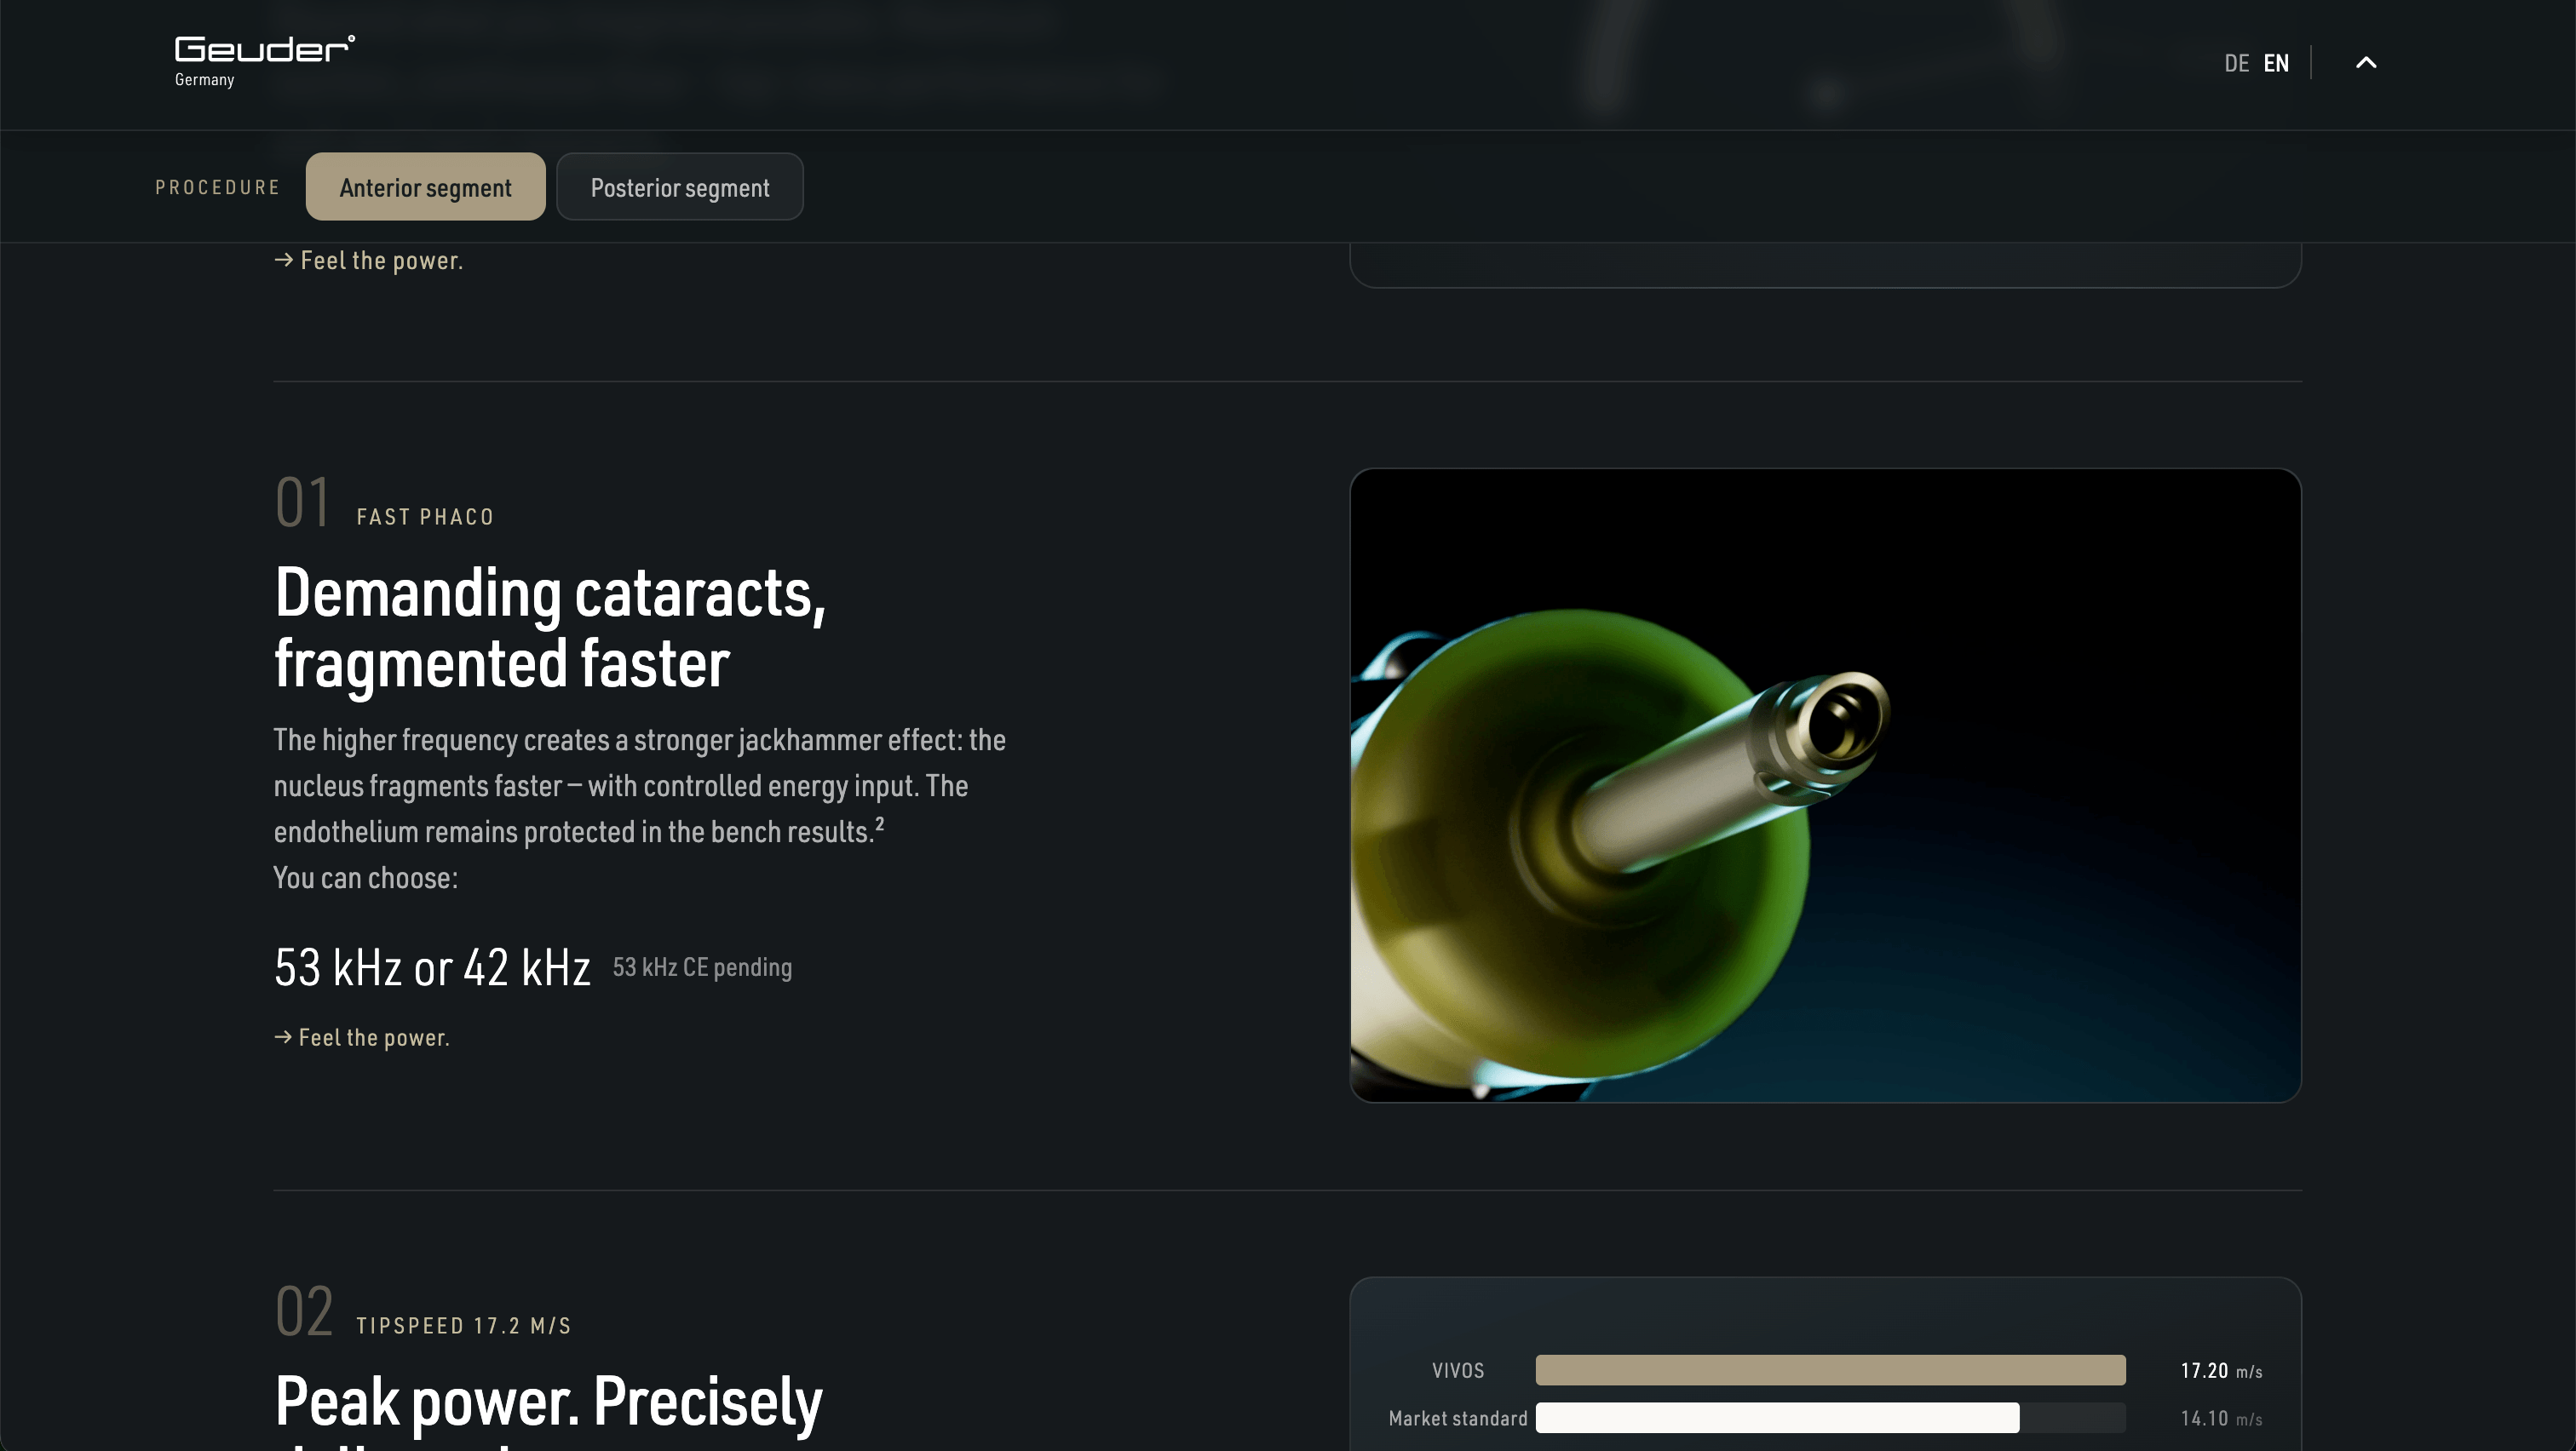This screenshot has width=2576, height=1451.
Task: Click the "14.10 m/s" value
Action: pos(2221,1418)
